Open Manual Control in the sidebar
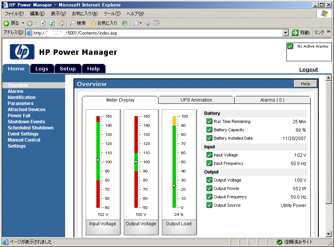Screen dimensions: 334x247 coord(24,140)
